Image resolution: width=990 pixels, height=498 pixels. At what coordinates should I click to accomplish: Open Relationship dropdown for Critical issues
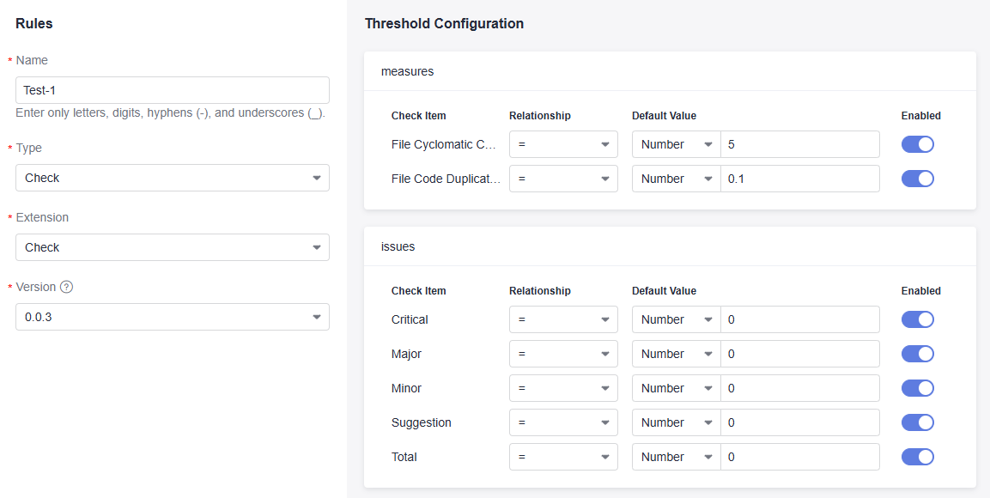click(563, 319)
